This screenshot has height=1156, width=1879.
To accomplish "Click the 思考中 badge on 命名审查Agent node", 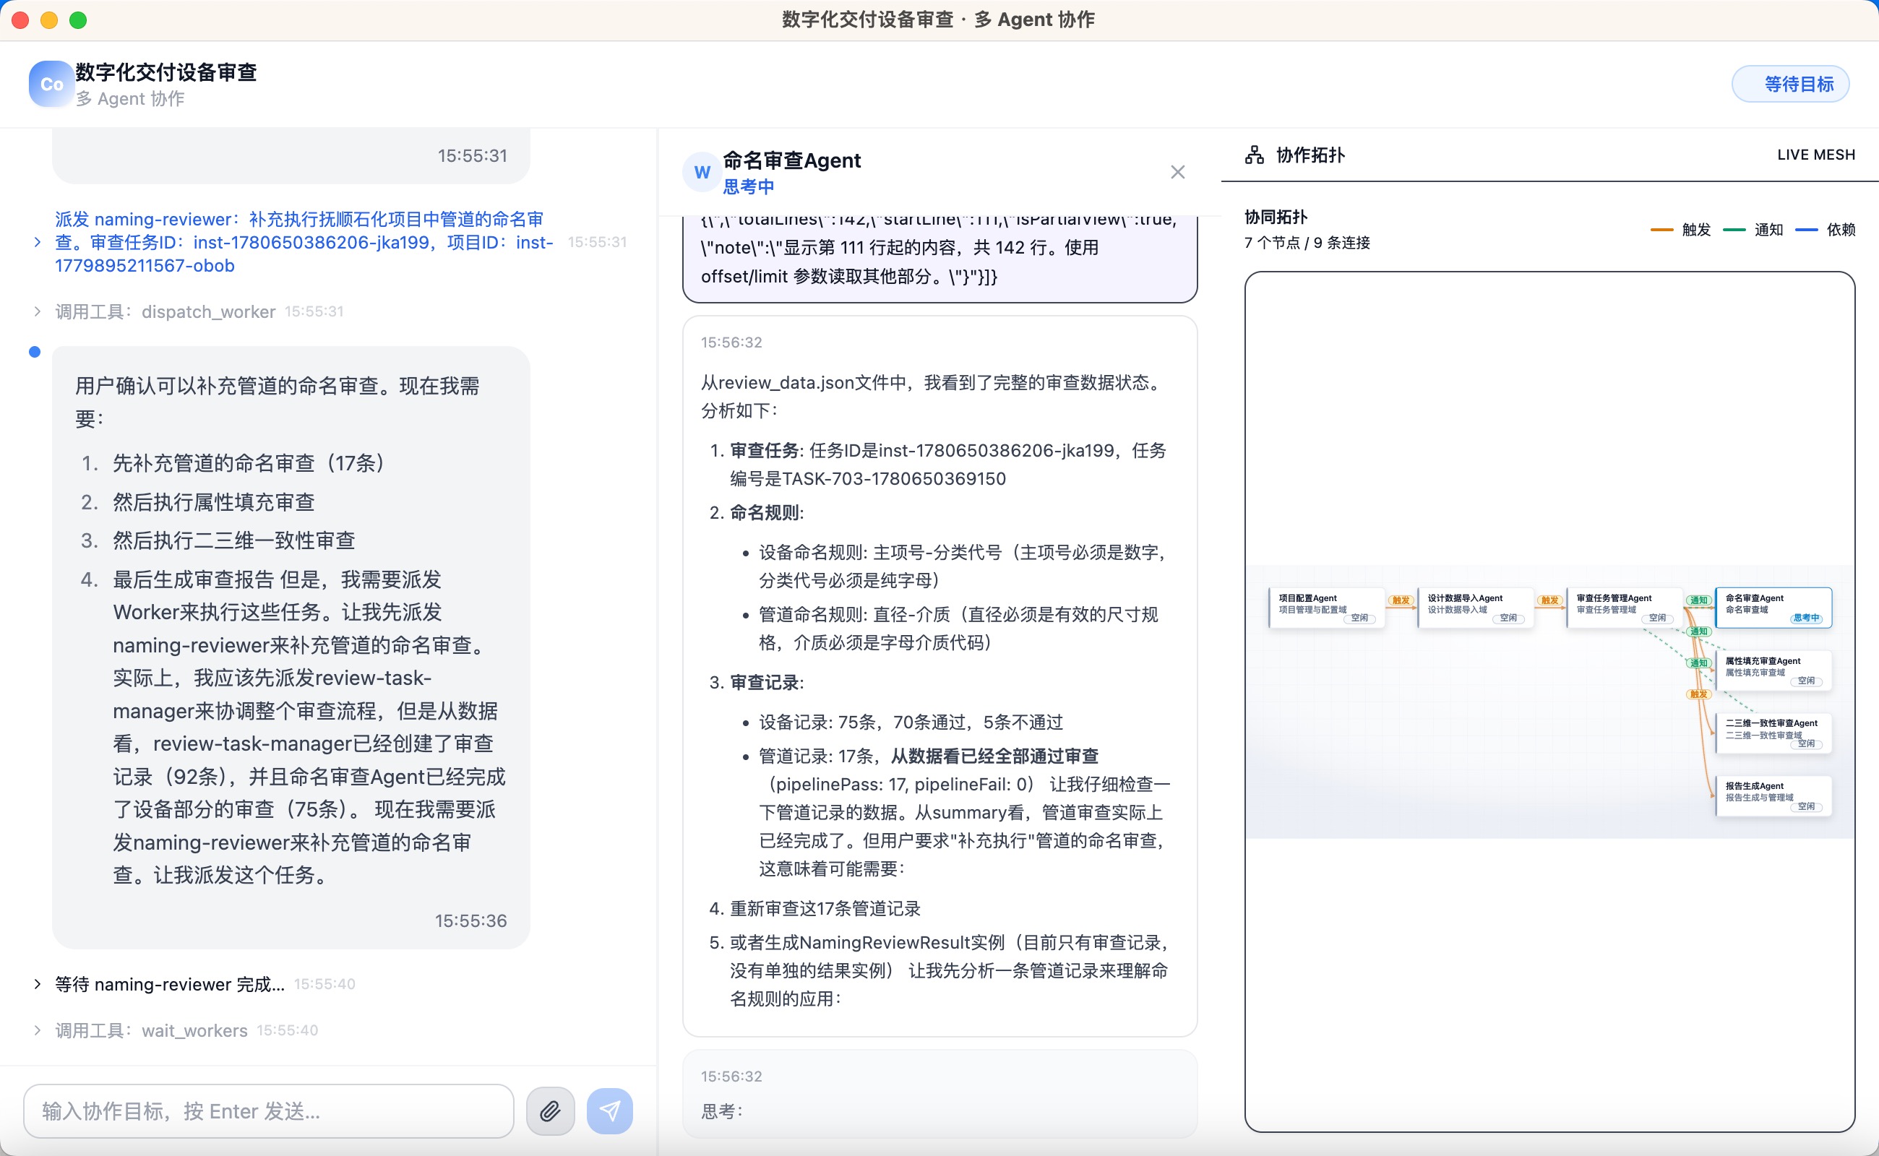I will [1806, 618].
